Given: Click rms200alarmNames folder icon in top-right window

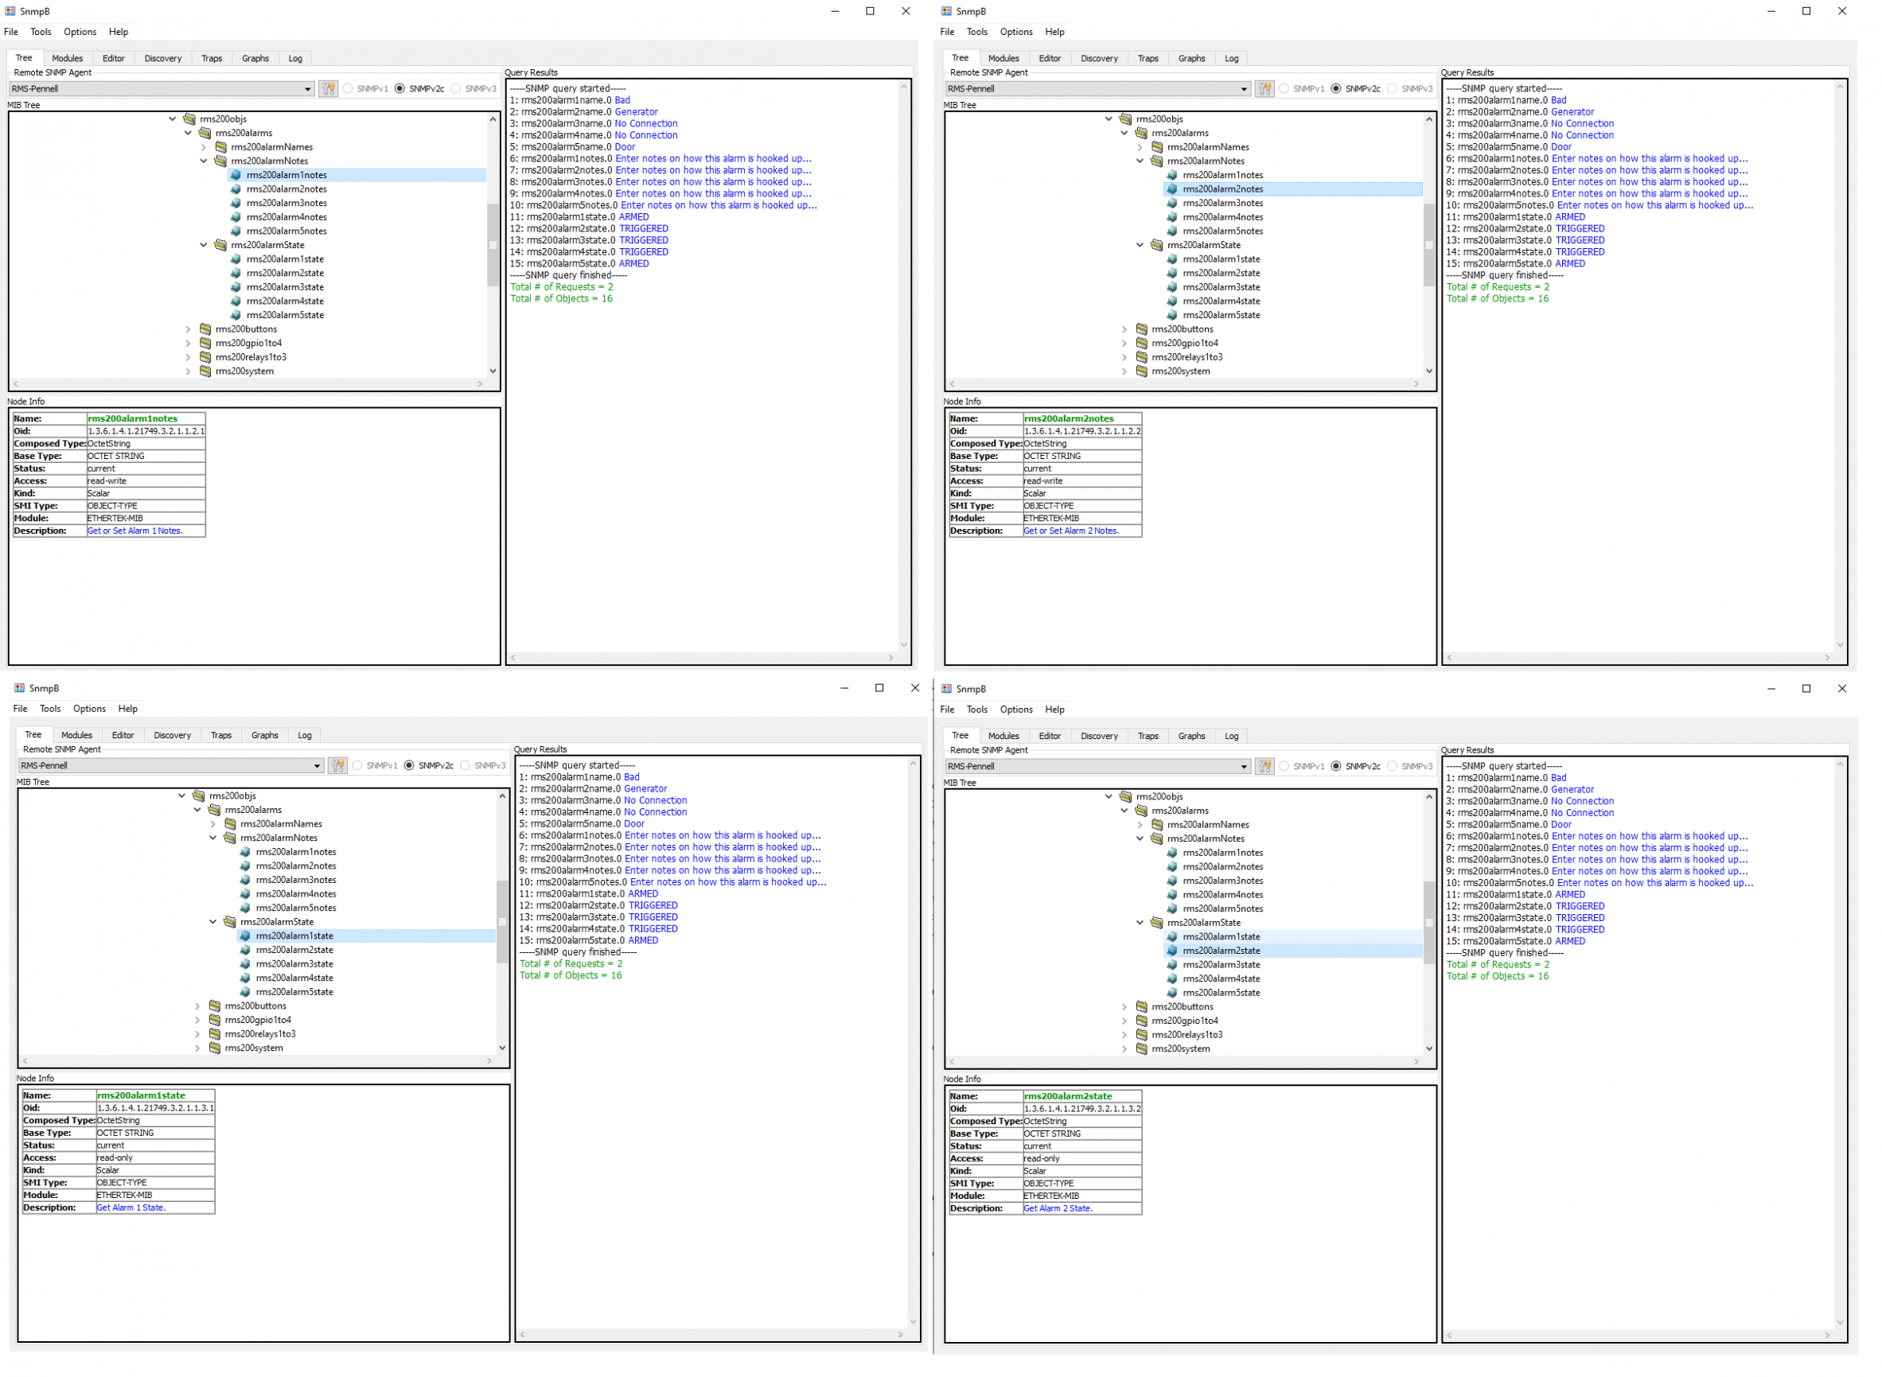Looking at the screenshot, I should pyautogui.click(x=1157, y=147).
